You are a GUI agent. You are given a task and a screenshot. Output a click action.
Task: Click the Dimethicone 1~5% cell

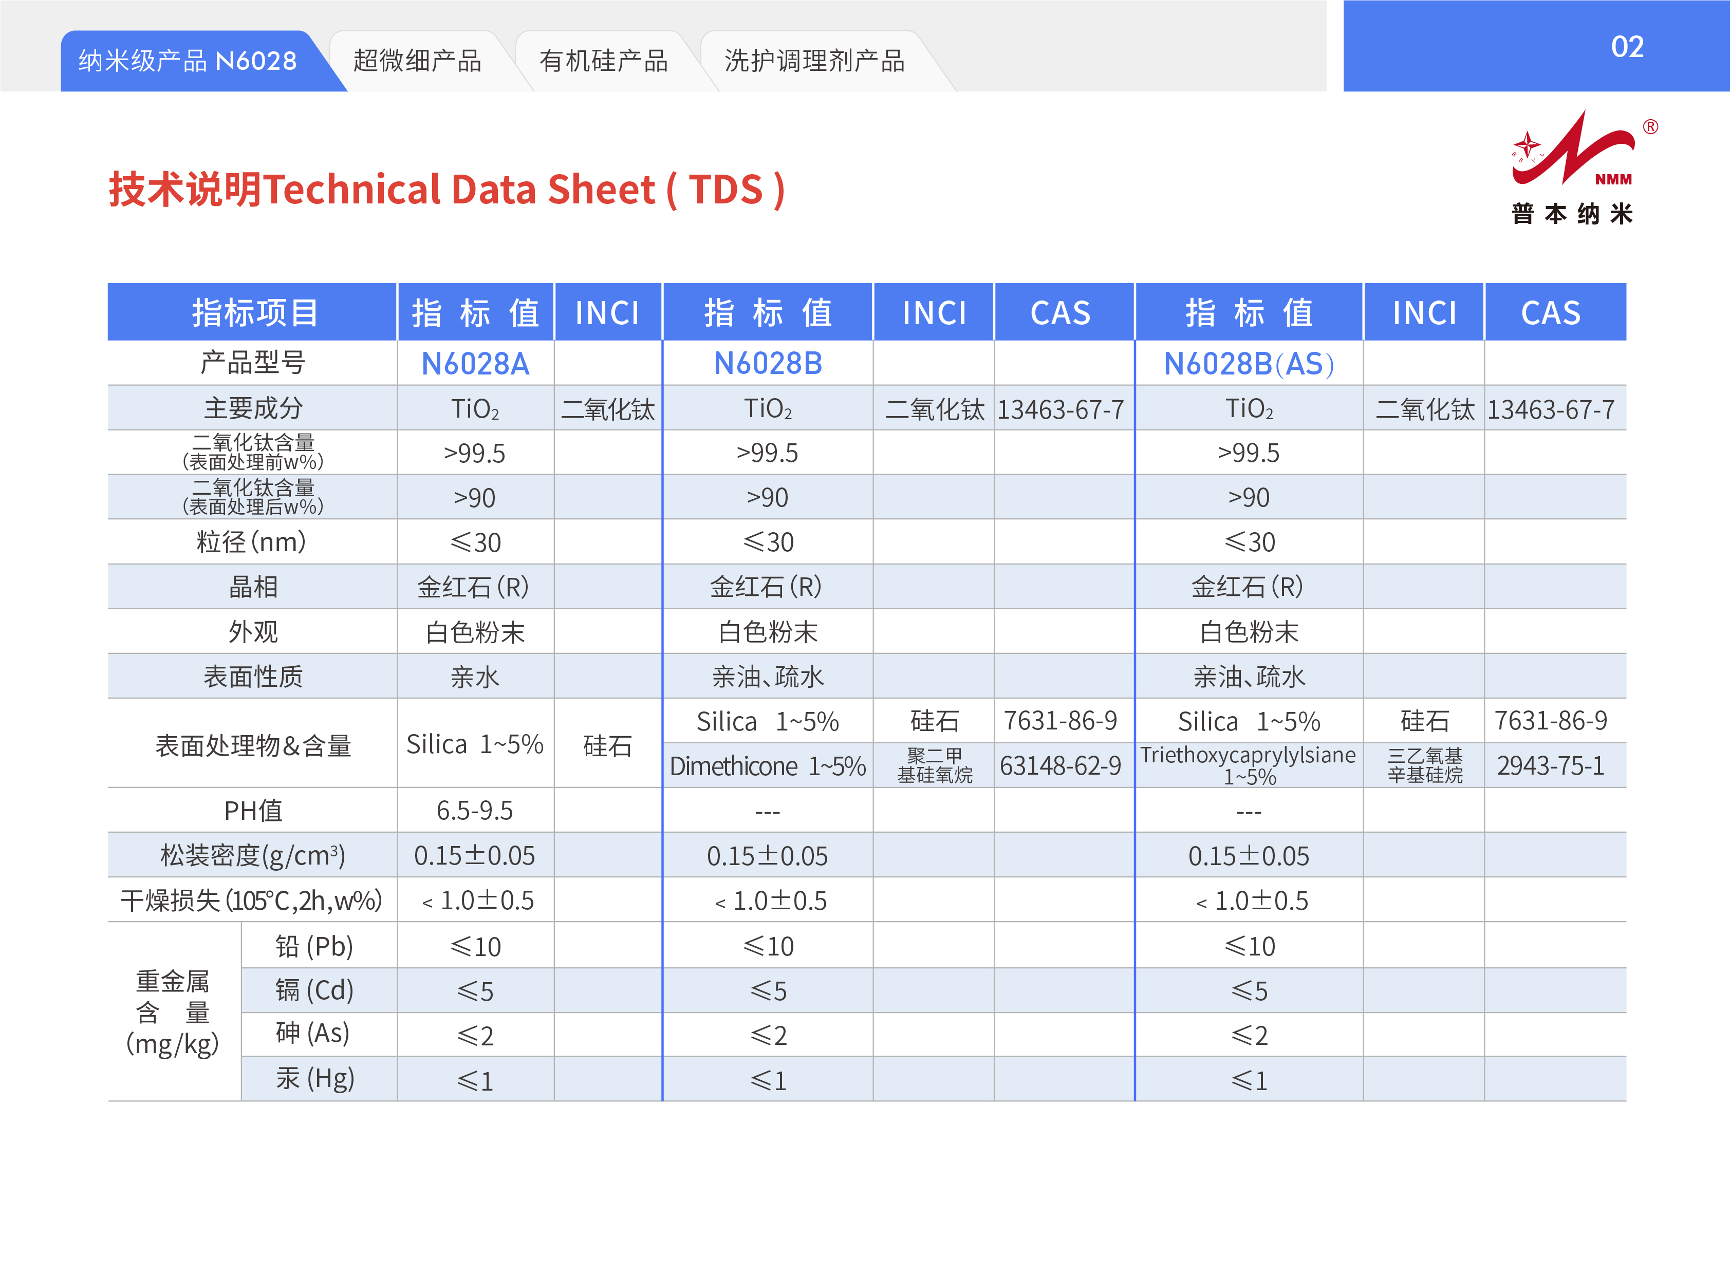click(767, 765)
